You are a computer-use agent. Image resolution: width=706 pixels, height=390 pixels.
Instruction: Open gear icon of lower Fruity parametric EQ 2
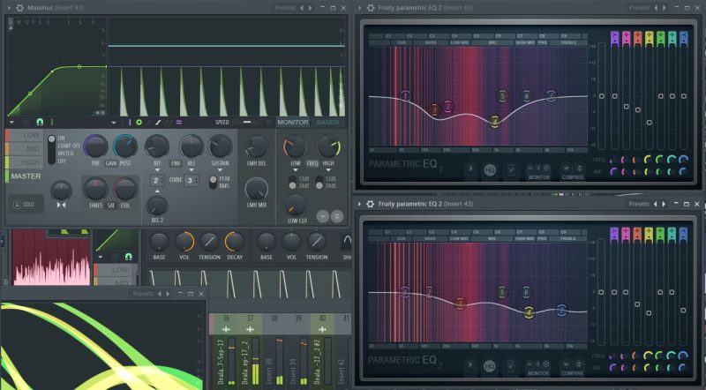pos(370,204)
